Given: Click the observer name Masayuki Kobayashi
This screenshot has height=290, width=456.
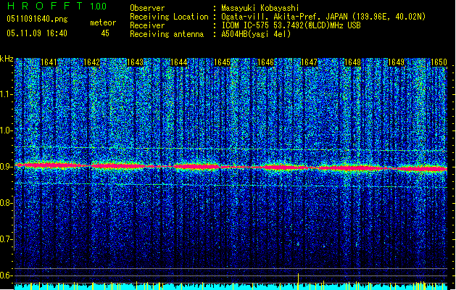Looking at the screenshot, I should click(268, 7).
